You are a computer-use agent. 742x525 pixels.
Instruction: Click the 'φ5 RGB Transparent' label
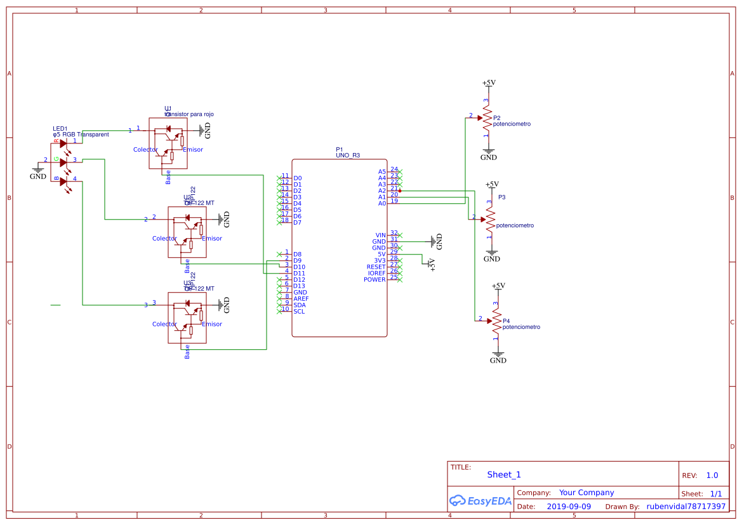[x=81, y=135]
